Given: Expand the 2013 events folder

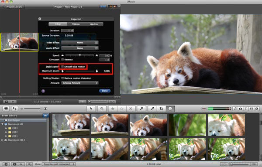Looking at the screenshot, I should click(x=6, y=128).
